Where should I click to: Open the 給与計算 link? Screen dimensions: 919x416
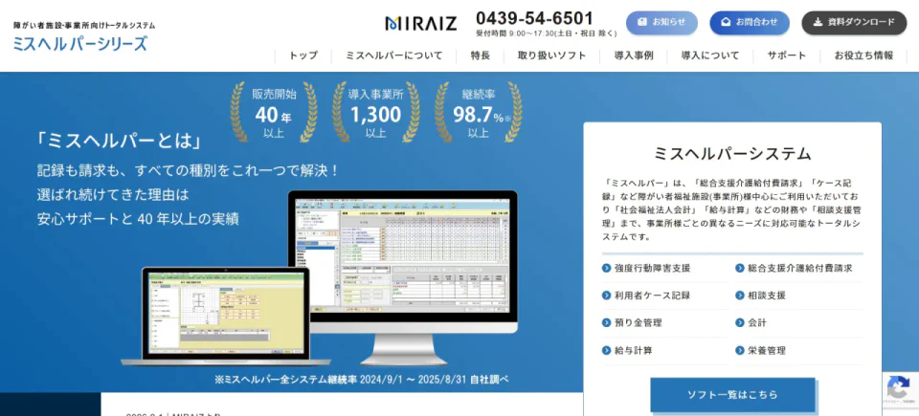pos(634,350)
